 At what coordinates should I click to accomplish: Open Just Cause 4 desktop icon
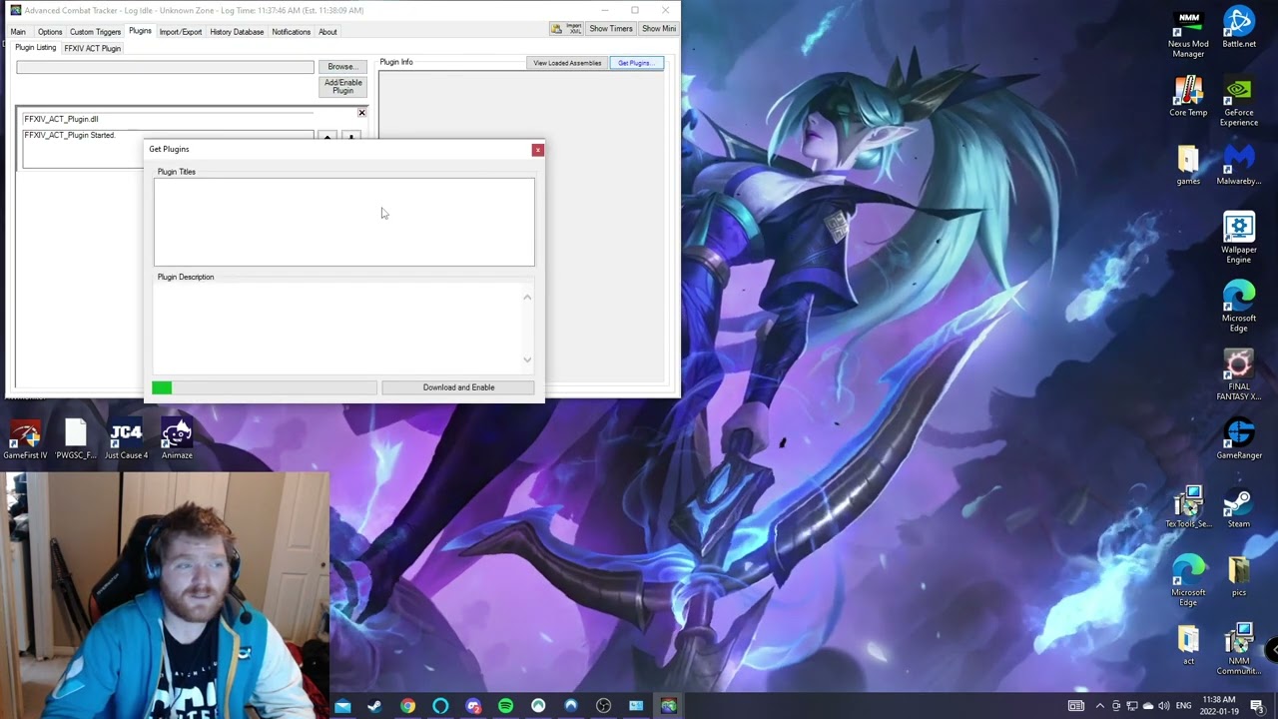[126, 439]
